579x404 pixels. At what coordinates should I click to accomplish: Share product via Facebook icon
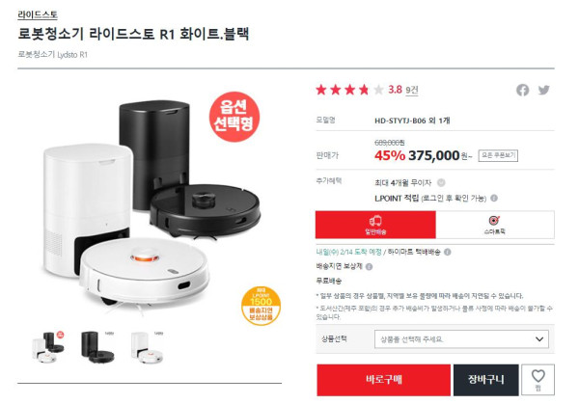point(522,90)
